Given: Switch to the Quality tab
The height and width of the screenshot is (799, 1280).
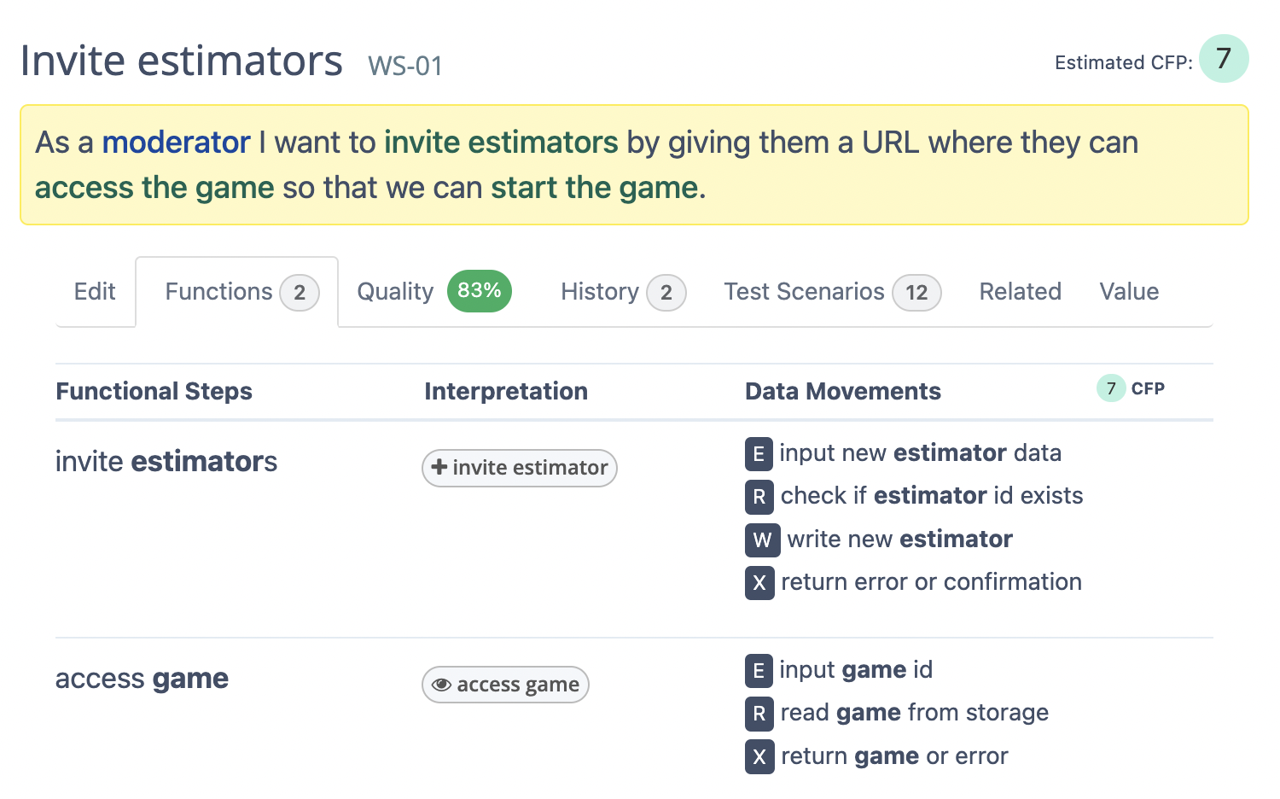Looking at the screenshot, I should [395, 292].
